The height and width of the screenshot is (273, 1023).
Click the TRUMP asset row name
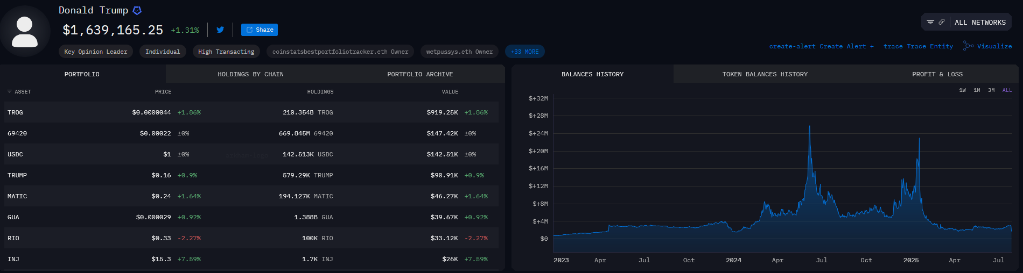pos(17,175)
